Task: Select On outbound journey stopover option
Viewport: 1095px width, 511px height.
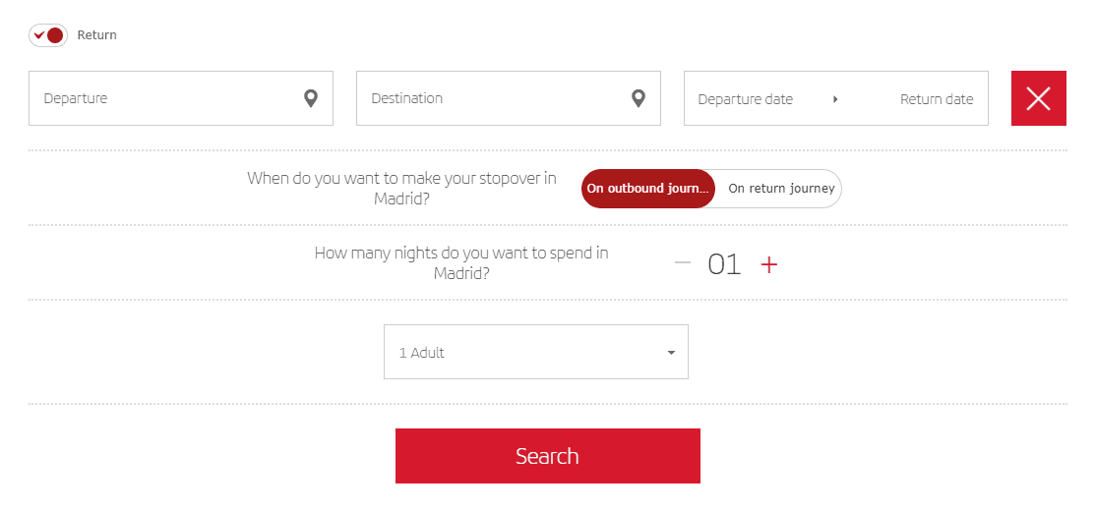Action: pos(648,189)
